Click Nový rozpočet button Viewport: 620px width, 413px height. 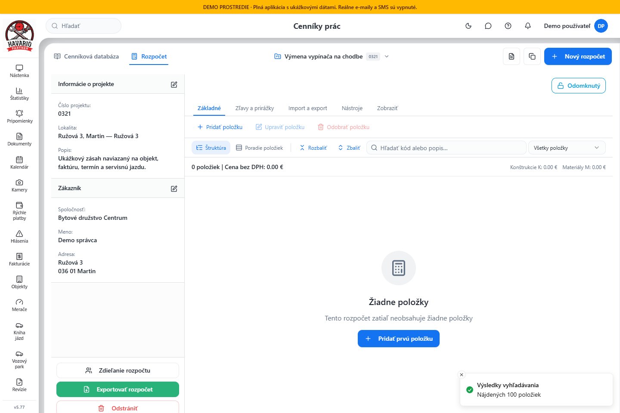[x=578, y=56]
